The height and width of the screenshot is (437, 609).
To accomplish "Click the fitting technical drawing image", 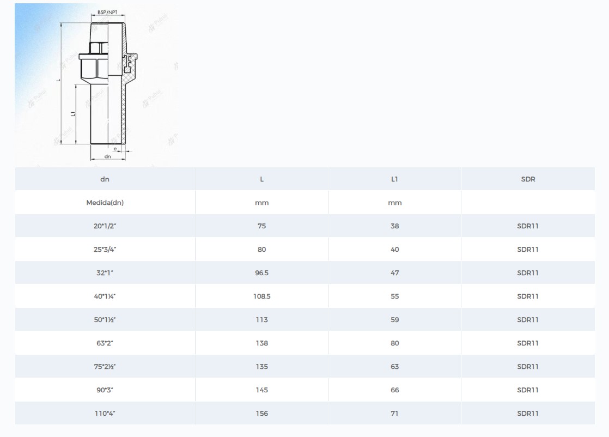I will [x=97, y=85].
